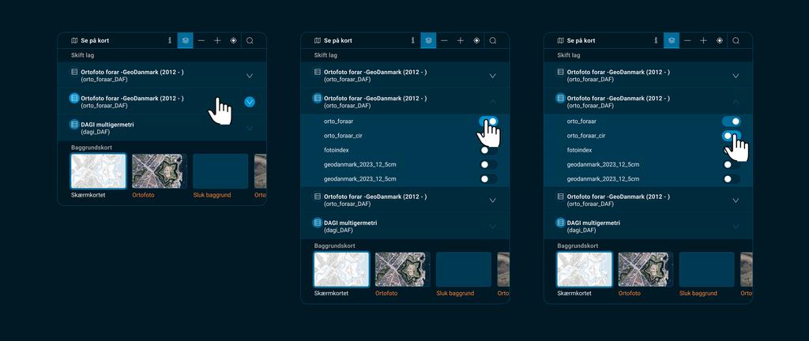The image size is (809, 341).
Task: Select the Skærmkortet thumbnail in the right panel
Action: (x=585, y=269)
